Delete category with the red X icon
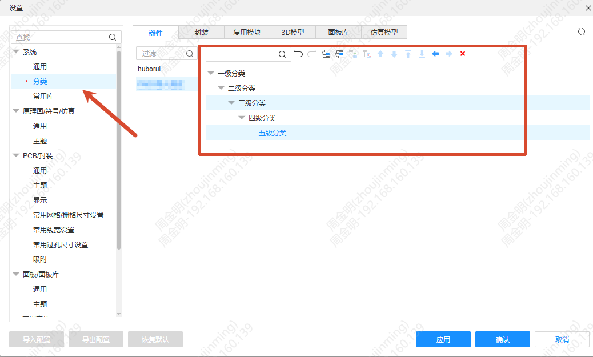 pyautogui.click(x=463, y=54)
